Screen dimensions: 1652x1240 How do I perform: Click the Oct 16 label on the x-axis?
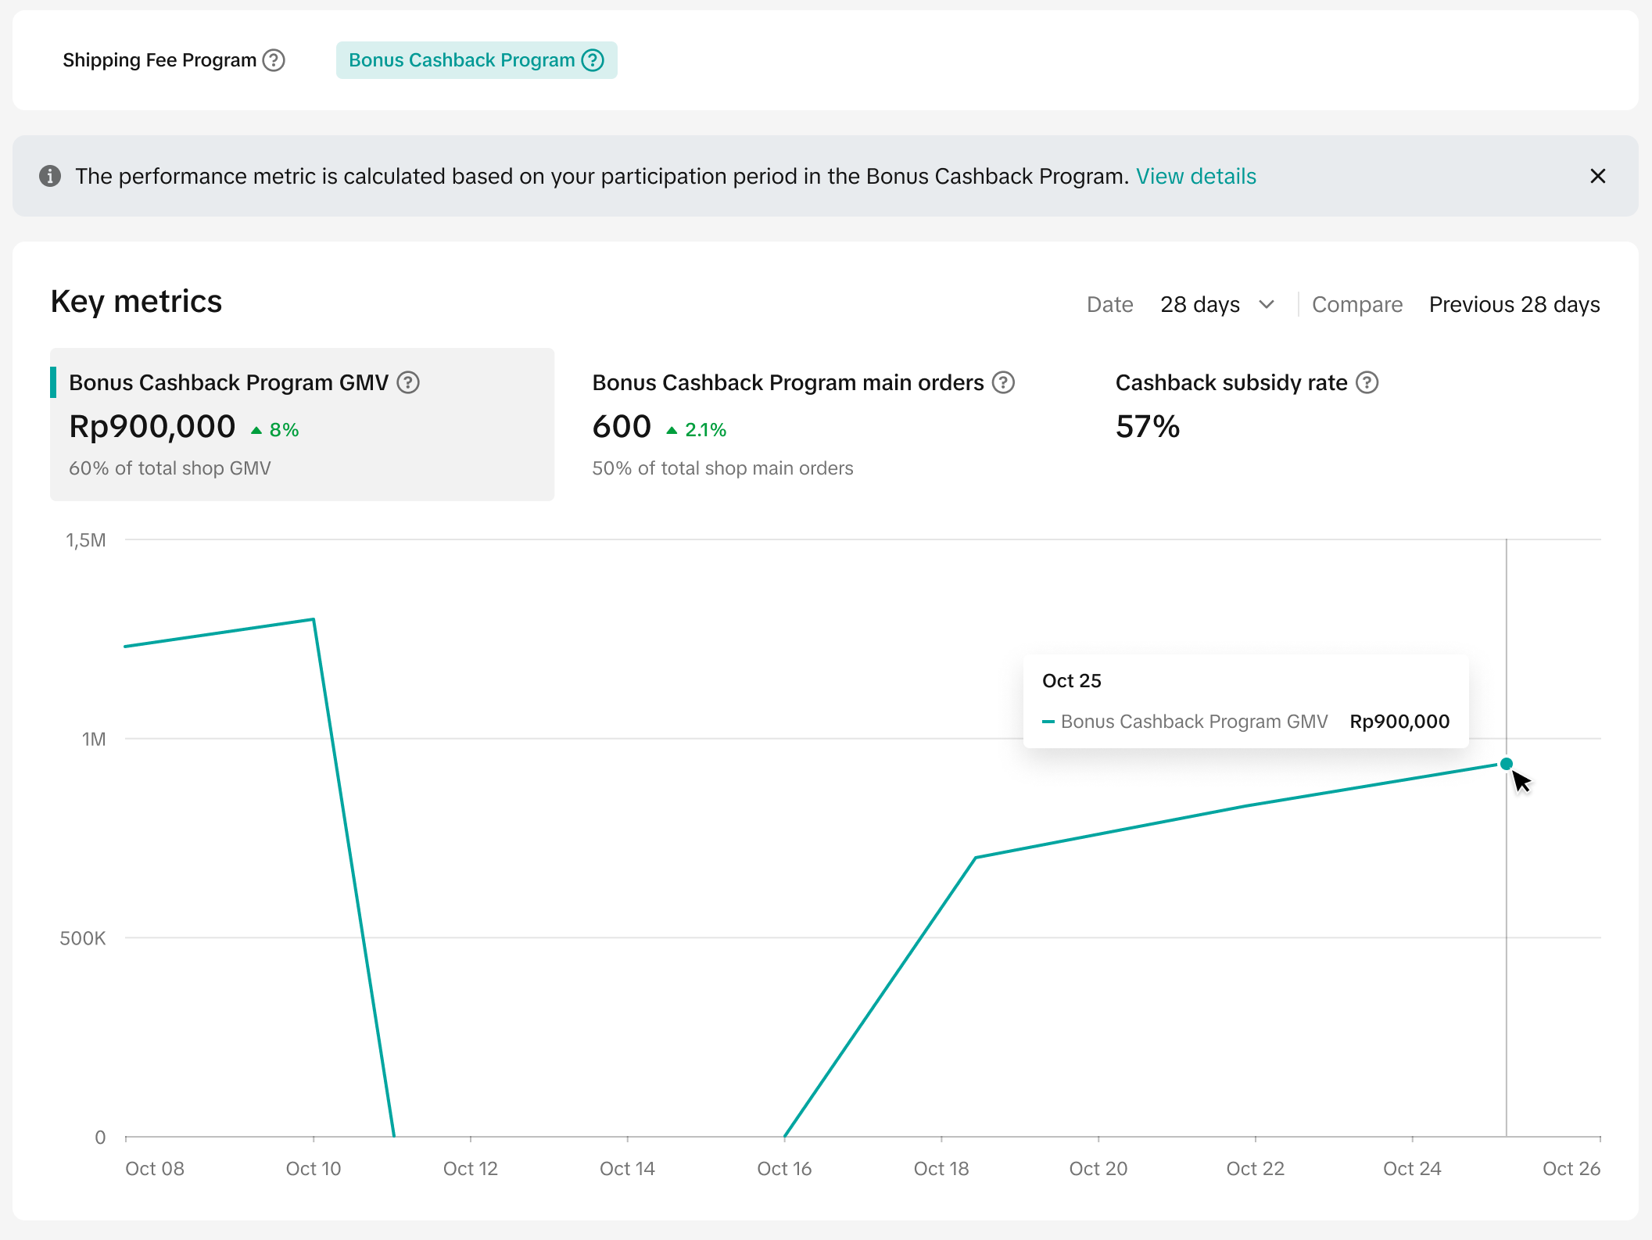pyautogui.click(x=784, y=1168)
